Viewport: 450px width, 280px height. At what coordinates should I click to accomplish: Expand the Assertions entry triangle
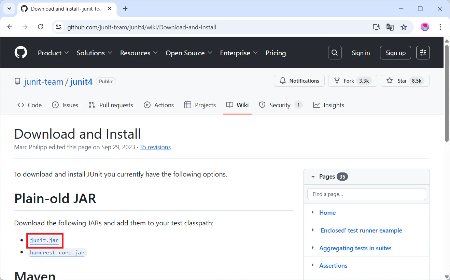[312, 265]
